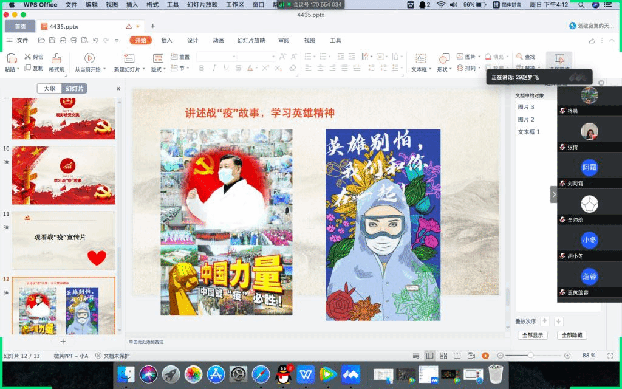Clear formatting with eraser icon

click(x=293, y=68)
